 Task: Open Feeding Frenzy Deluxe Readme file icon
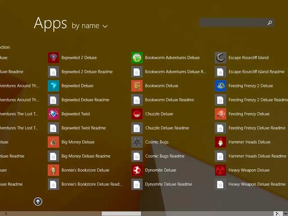(x=220, y=128)
